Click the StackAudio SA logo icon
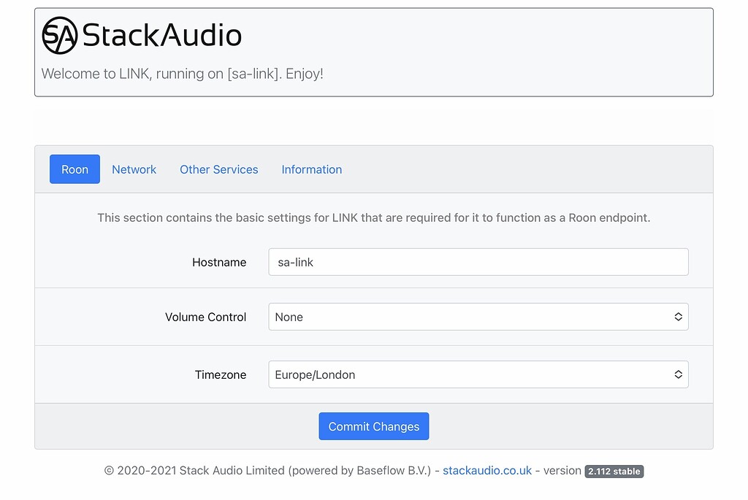 (x=60, y=35)
